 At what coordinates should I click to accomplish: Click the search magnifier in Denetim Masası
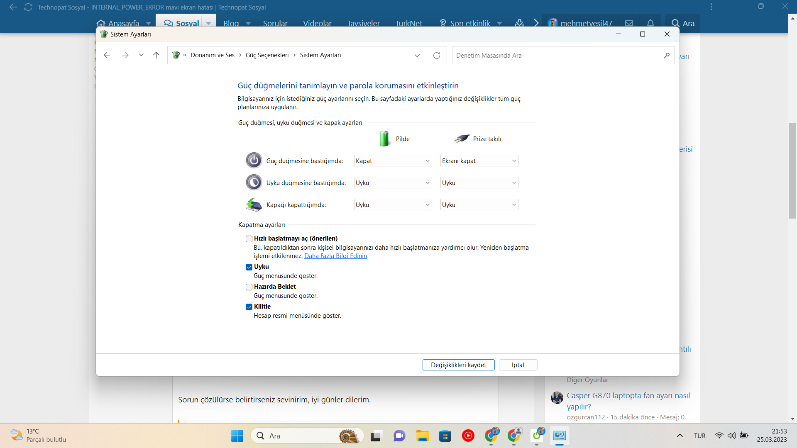667,55
